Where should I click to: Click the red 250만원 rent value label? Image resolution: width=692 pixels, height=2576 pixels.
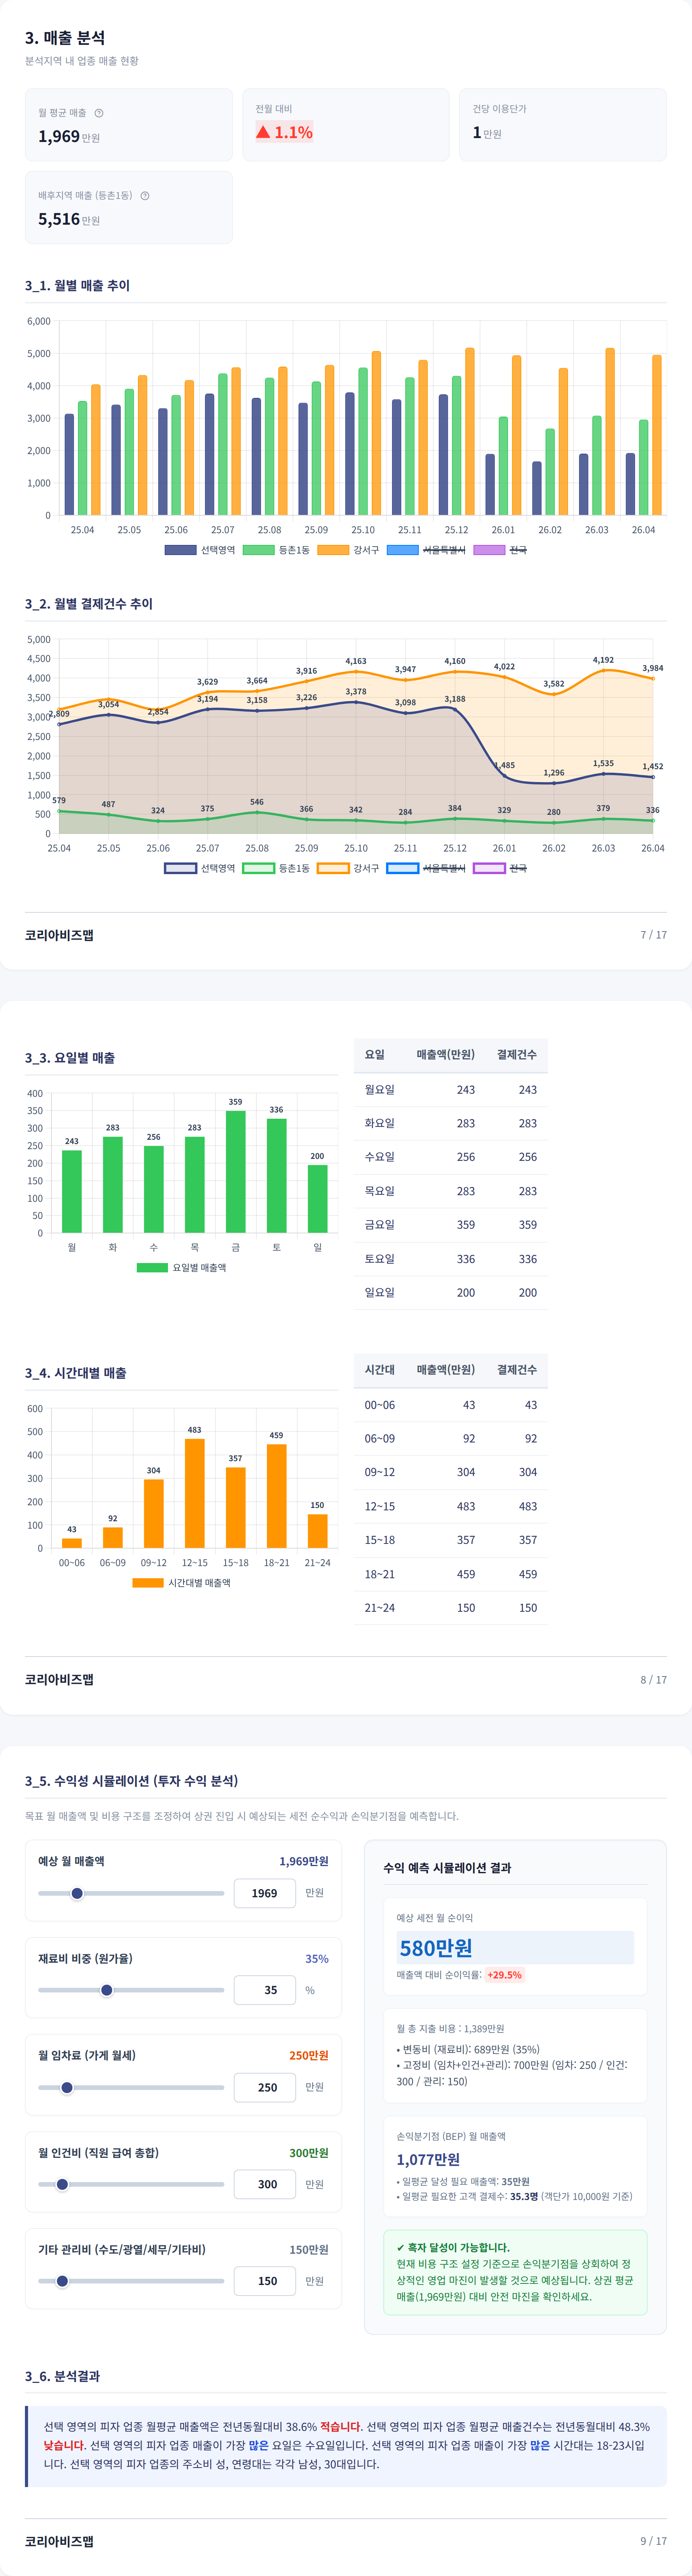309,2055
